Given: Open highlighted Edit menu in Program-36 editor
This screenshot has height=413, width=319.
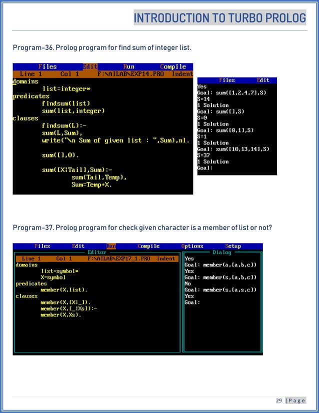Looking at the screenshot, I should (90, 66).
